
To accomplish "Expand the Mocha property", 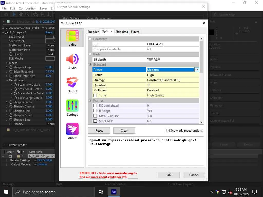I will coord(7,63).
